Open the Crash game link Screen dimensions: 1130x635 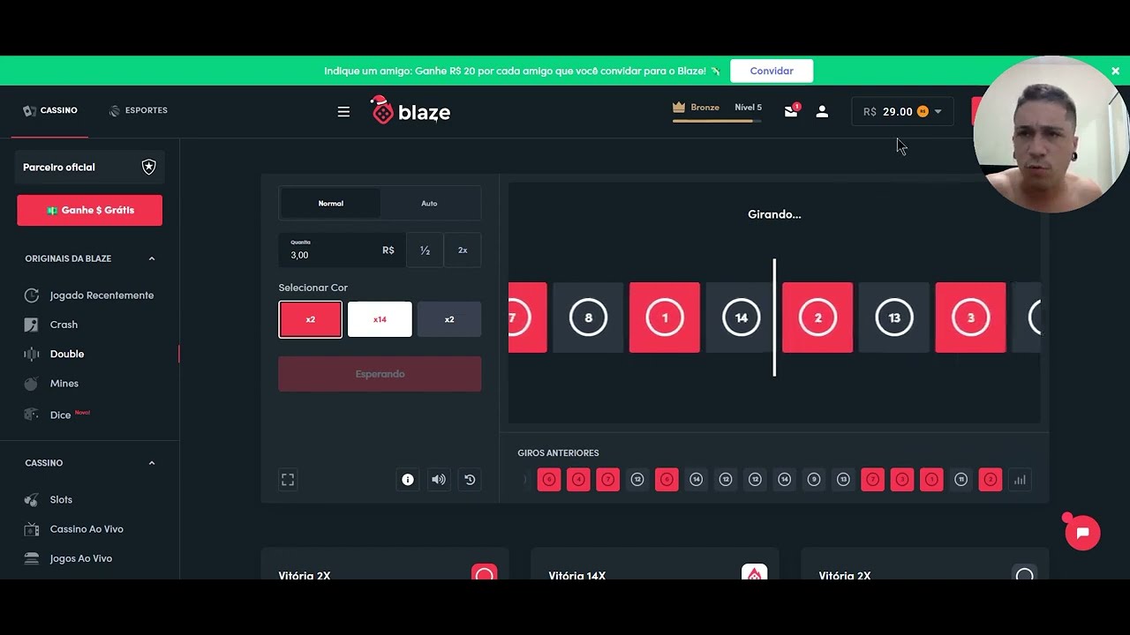[64, 325]
